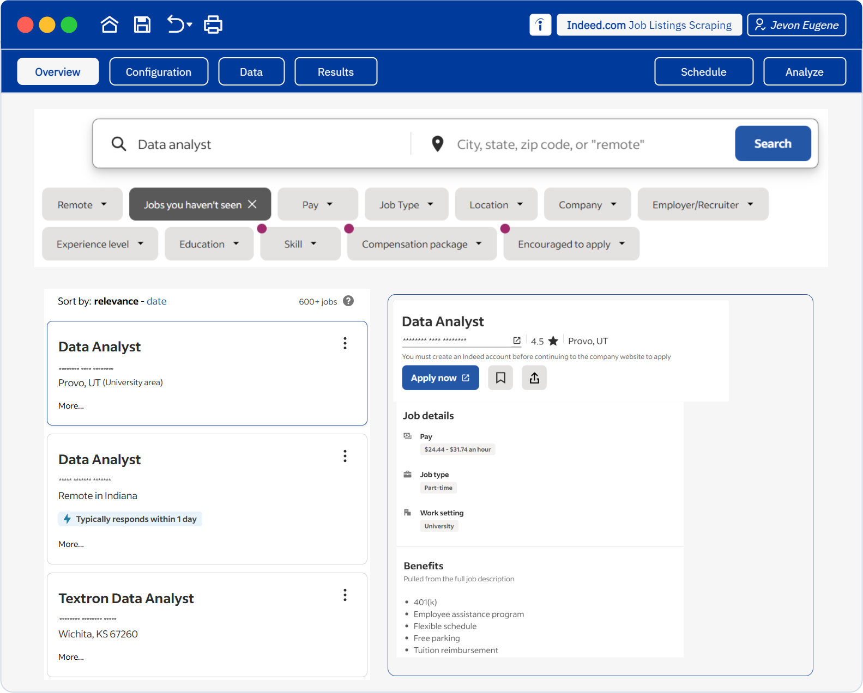Expand the Employer/Recruiter filter dropdown
Viewport: 863px width, 693px height.
[x=703, y=204]
